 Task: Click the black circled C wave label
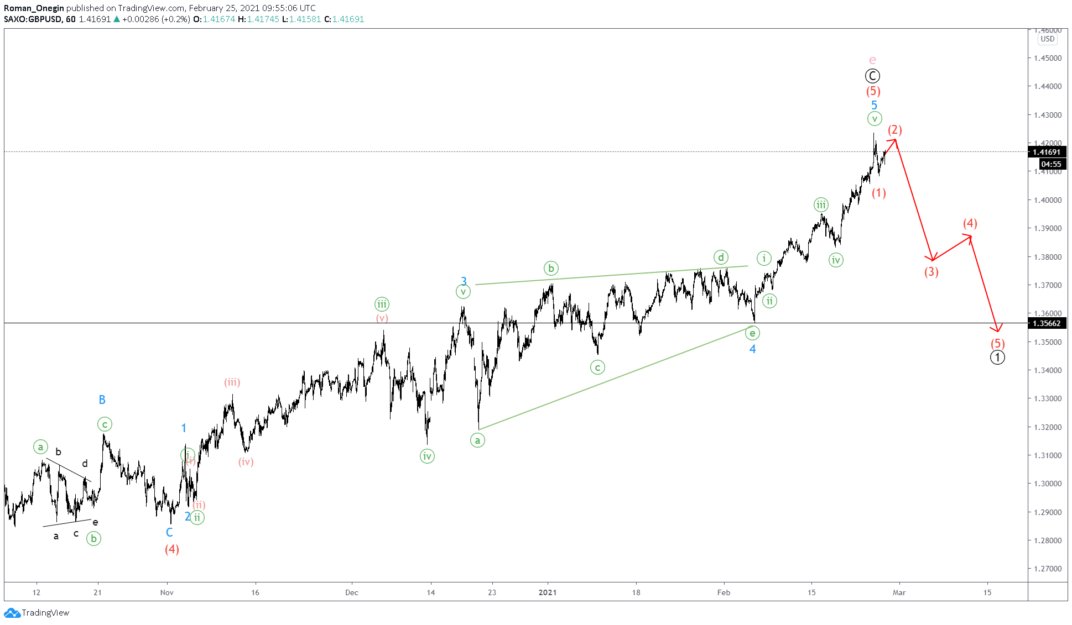point(872,76)
